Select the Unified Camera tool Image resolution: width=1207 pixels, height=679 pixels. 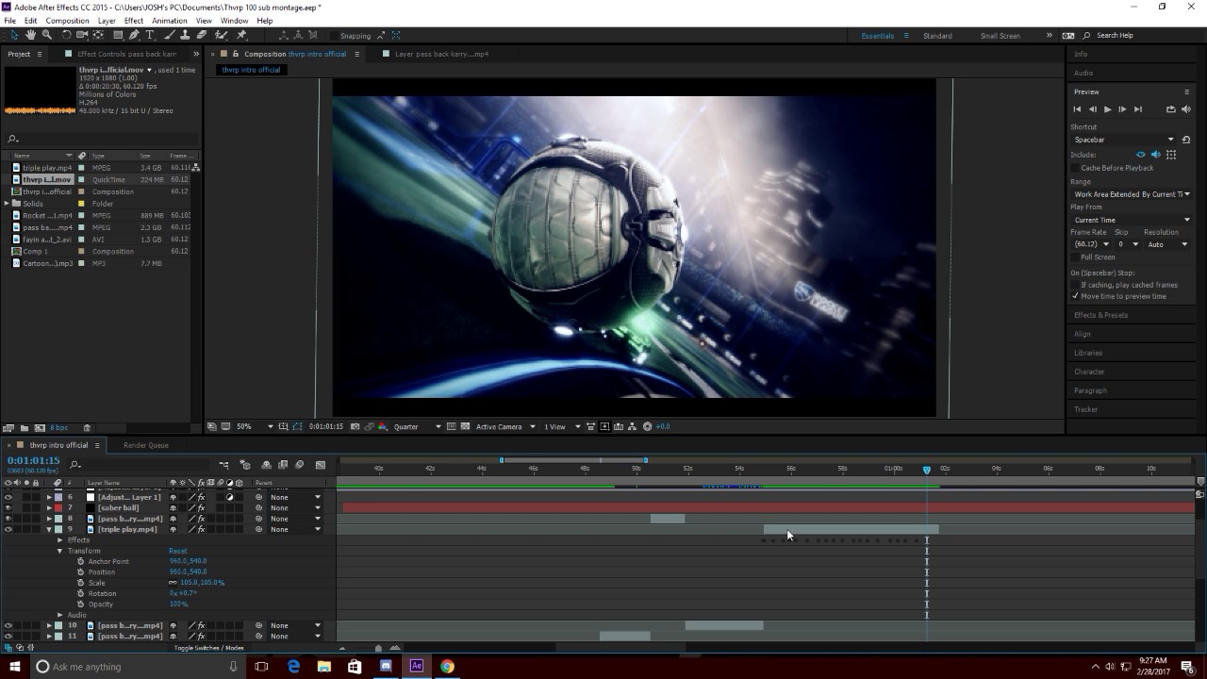(82, 35)
